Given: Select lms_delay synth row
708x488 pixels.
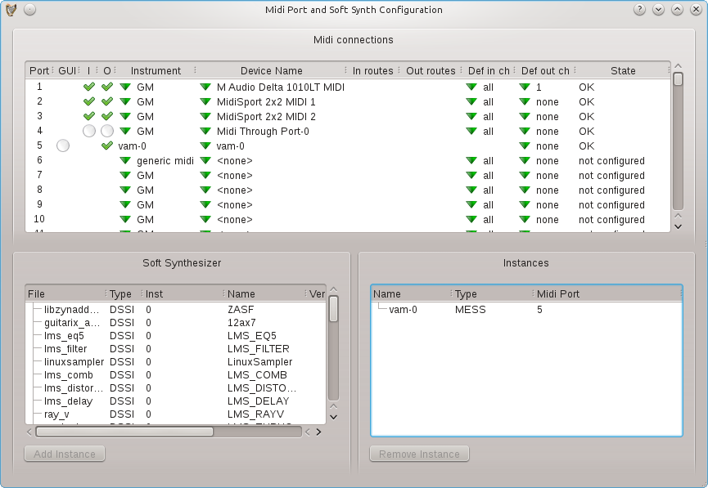Looking at the screenshot, I should pos(175,401).
